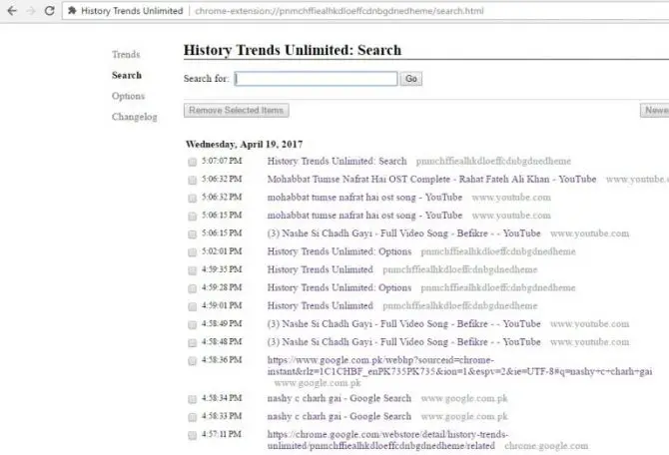Click the browser back arrow

(12, 11)
